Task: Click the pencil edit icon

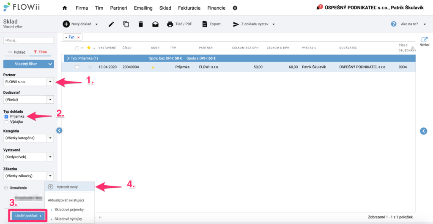Action: point(111,24)
